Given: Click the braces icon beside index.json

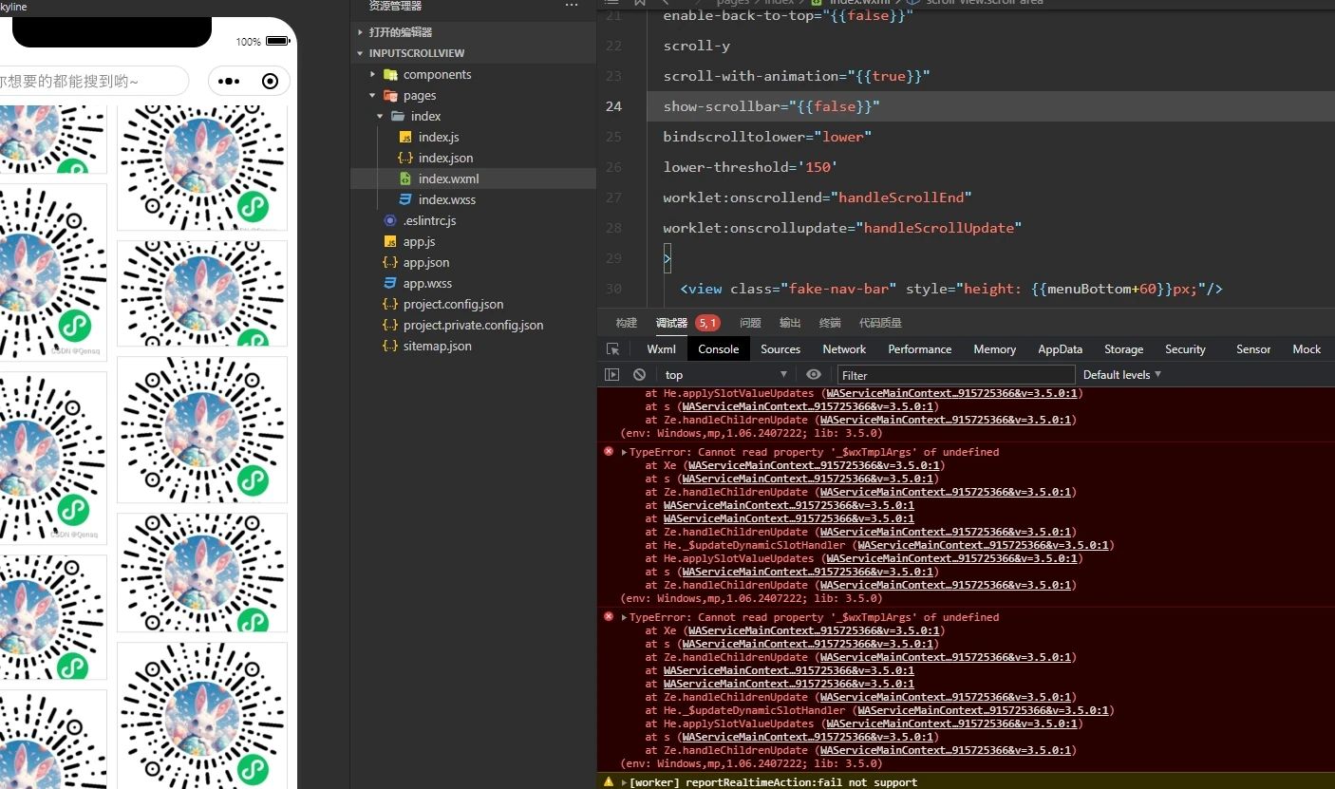Looking at the screenshot, I should click(405, 159).
